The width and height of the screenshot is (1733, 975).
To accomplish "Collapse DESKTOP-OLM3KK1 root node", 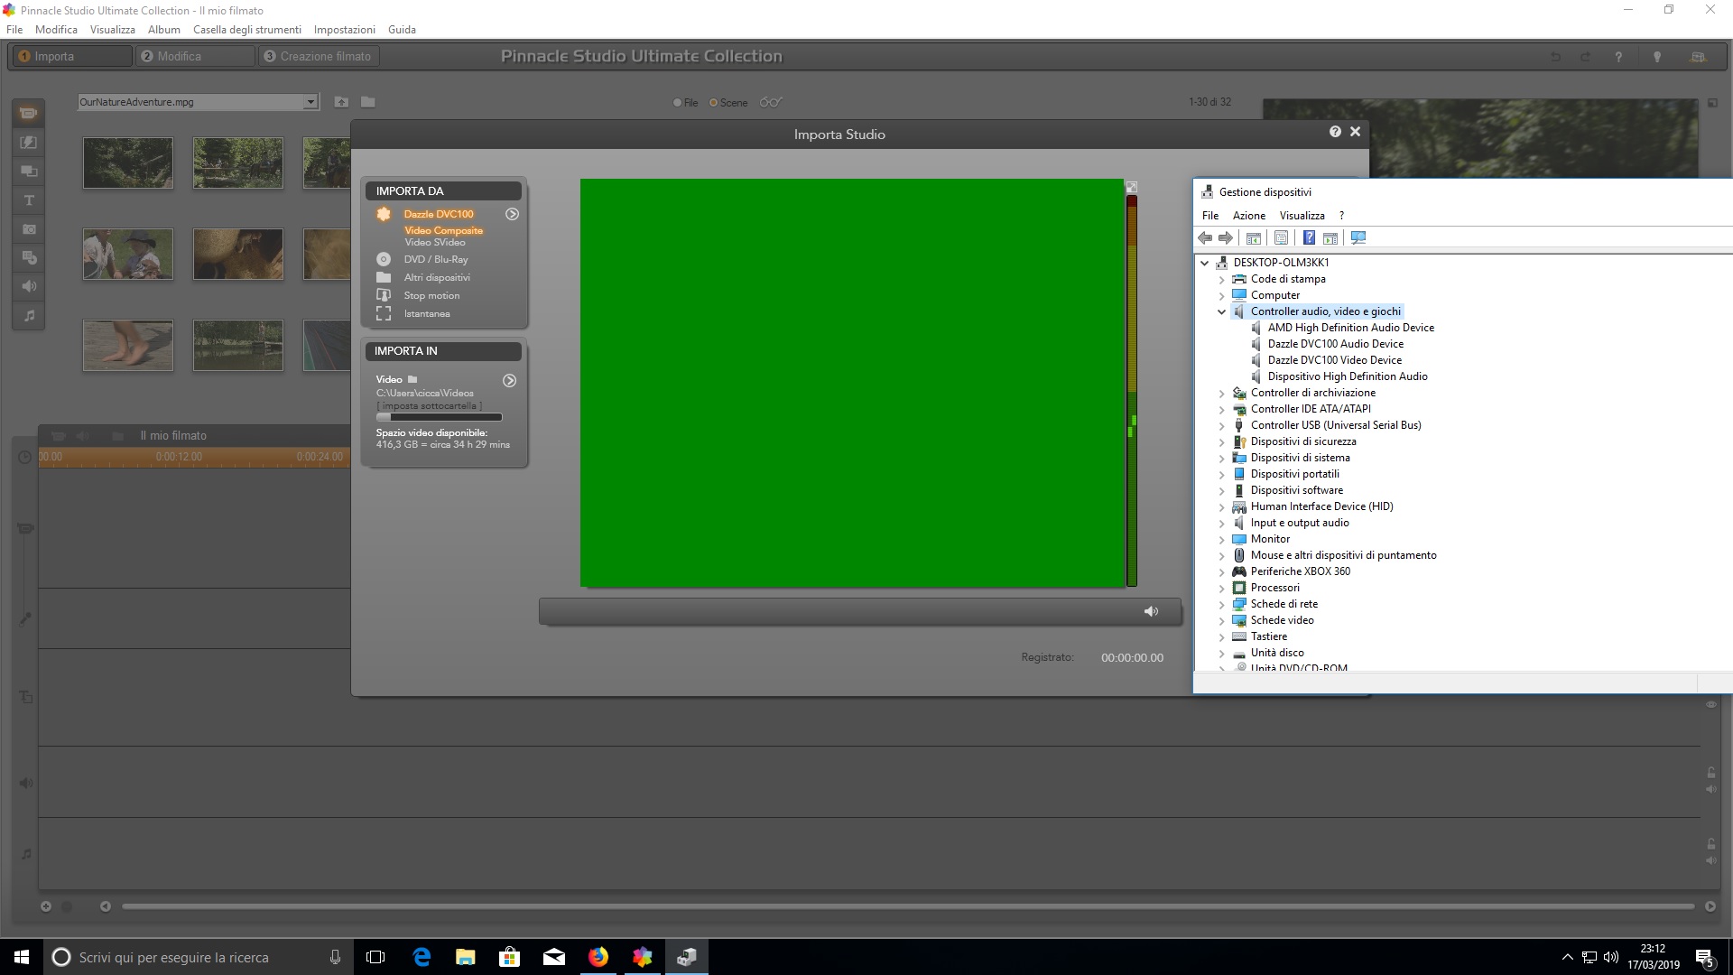I will [x=1204, y=263].
